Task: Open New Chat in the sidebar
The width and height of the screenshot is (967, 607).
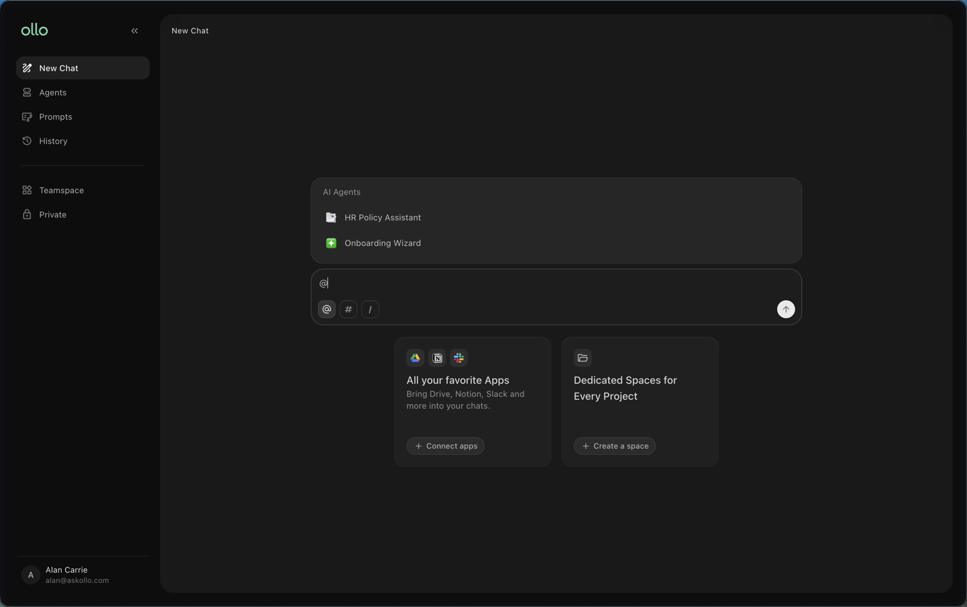Action: click(83, 68)
